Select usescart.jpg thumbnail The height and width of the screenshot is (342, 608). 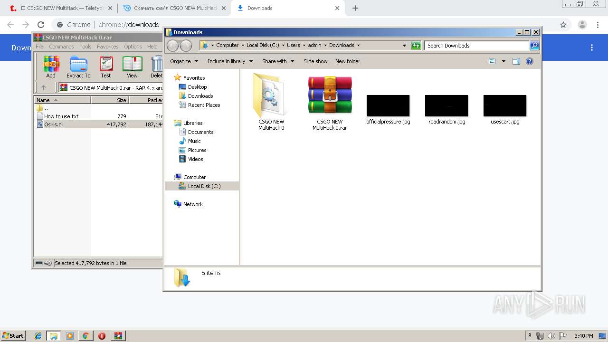point(505,110)
